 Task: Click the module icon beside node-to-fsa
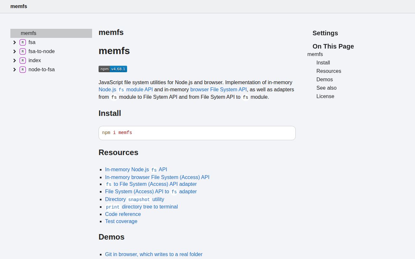pyautogui.click(x=23, y=70)
